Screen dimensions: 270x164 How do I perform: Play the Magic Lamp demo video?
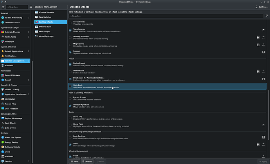click(x=258, y=45)
